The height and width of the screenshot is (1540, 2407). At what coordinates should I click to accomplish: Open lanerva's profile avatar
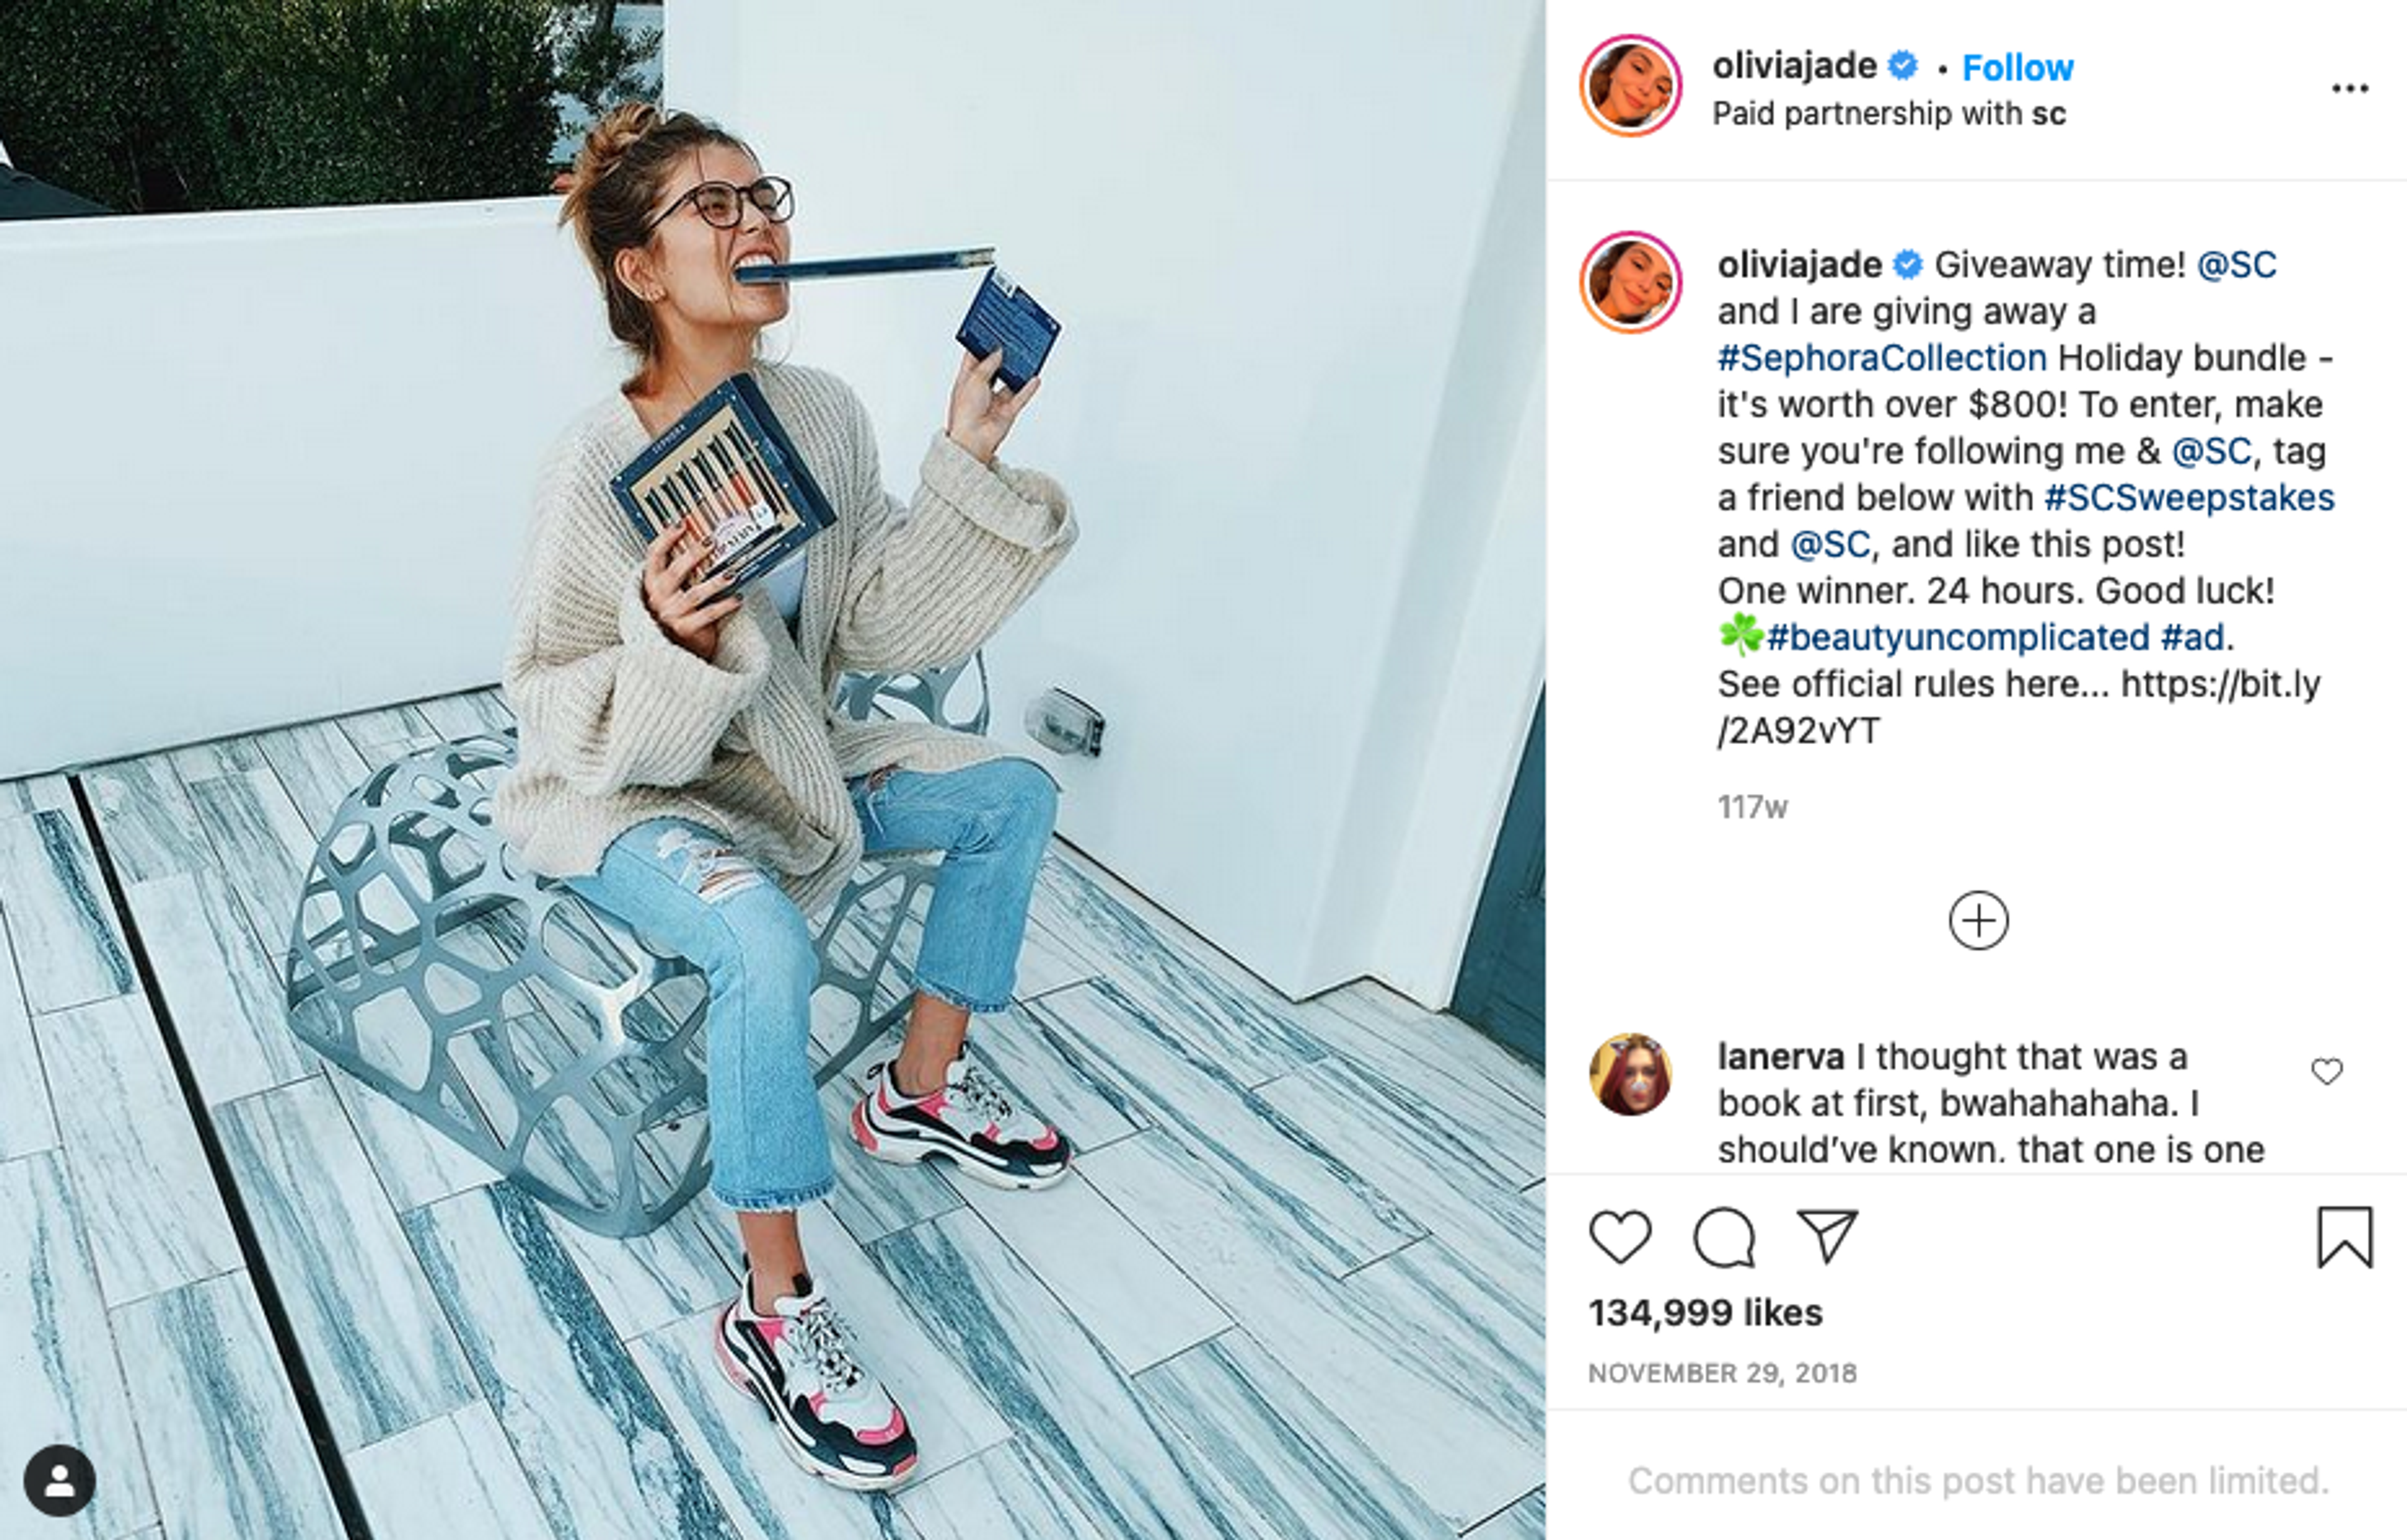(x=1630, y=1074)
